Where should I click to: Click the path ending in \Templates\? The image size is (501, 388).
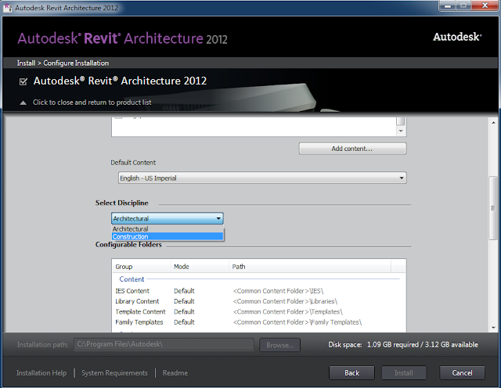(287, 311)
